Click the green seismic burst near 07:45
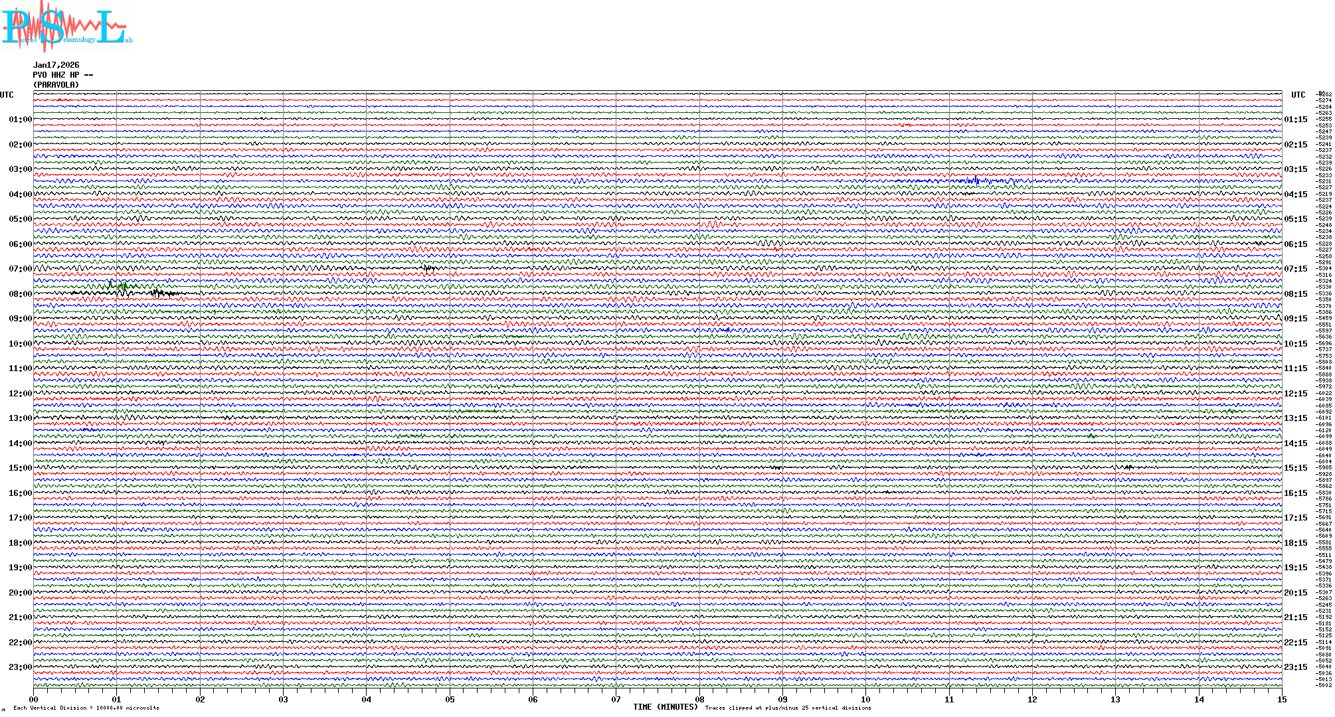Viewport: 1335px width, 717px height. (x=123, y=286)
